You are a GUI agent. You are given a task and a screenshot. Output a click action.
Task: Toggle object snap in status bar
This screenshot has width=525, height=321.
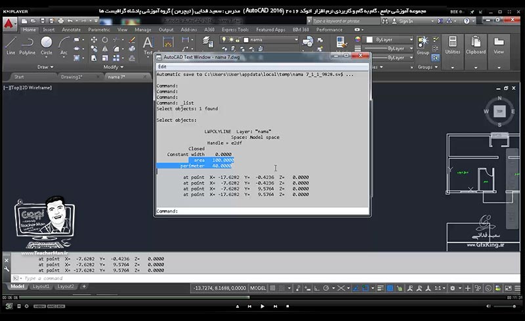(366, 288)
